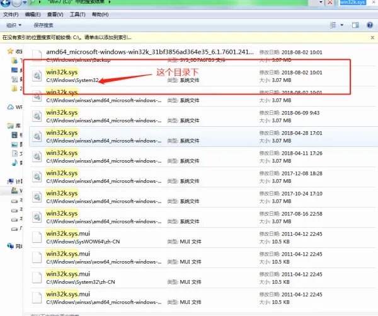Dismiss the yellow index info bar
Screen dimensions: 378x316
(x=372, y=38)
